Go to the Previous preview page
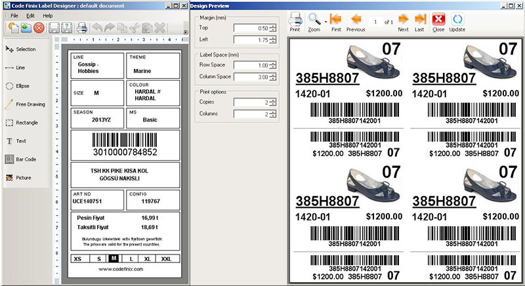Viewport: 525px width, 286px height. (x=356, y=22)
